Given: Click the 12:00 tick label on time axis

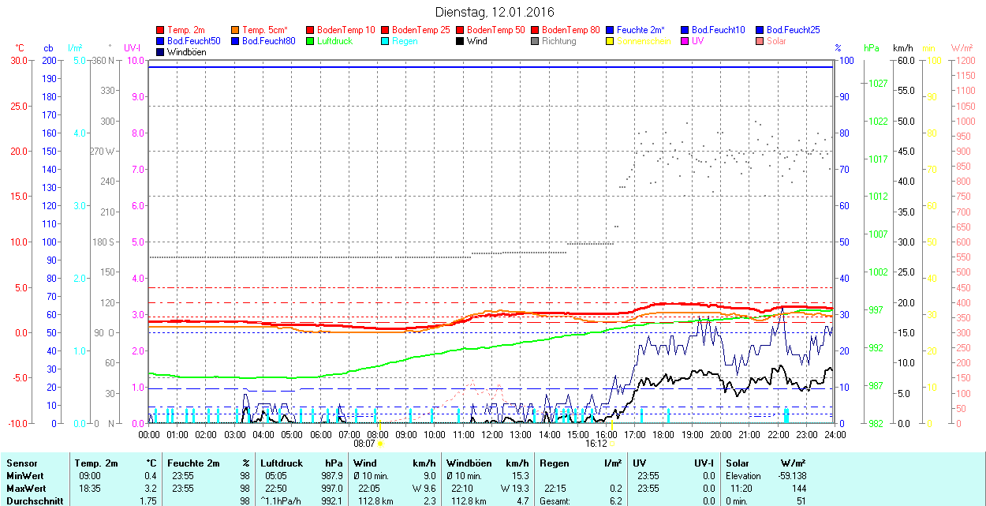Looking at the screenshot, I should (492, 434).
